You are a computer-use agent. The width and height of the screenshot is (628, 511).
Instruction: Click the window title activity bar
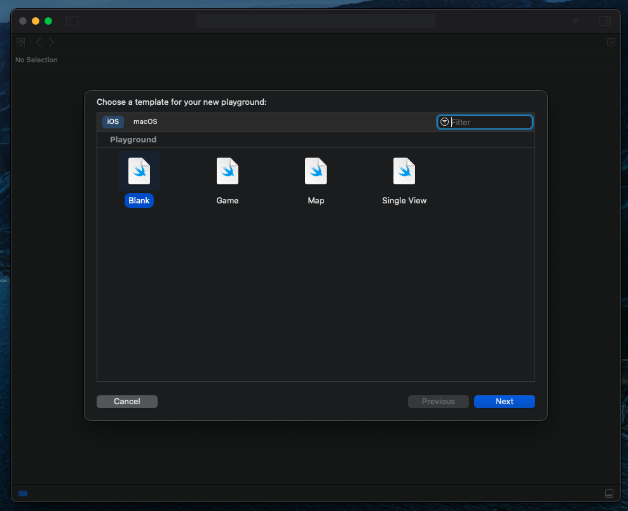[x=316, y=21]
